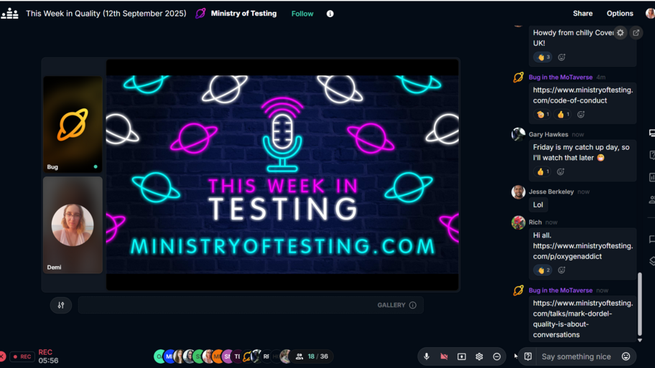Open stage layout adjust sliders button
Screen dimensions: 655x368
(61, 306)
